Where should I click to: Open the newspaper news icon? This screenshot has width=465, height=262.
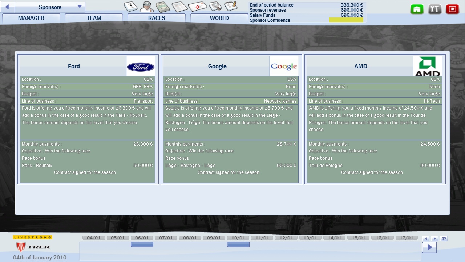pos(179,7)
